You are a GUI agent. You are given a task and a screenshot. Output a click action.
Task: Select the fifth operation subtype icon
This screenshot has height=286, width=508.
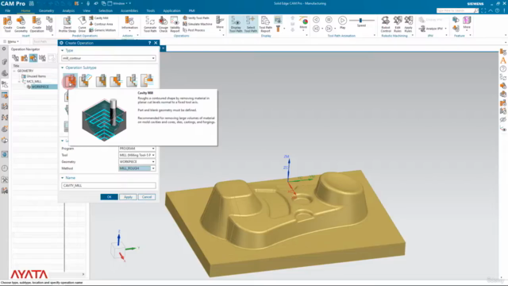(x=132, y=80)
